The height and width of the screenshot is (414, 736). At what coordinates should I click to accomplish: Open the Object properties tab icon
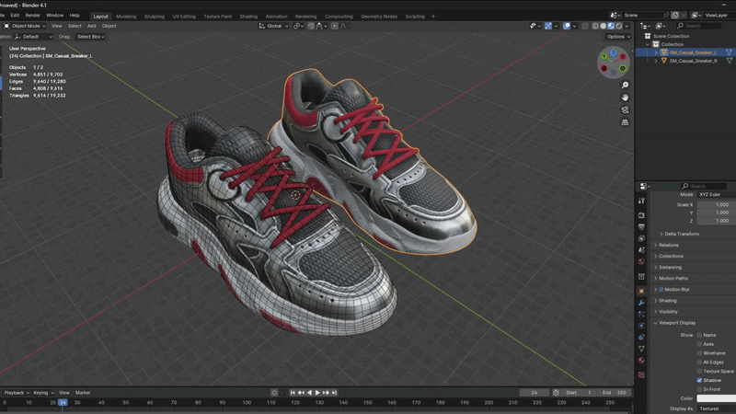641,291
